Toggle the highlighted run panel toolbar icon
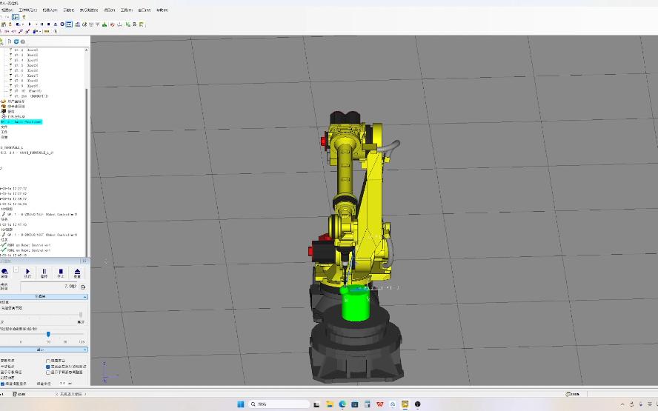The width and height of the screenshot is (658, 411). (x=69, y=24)
